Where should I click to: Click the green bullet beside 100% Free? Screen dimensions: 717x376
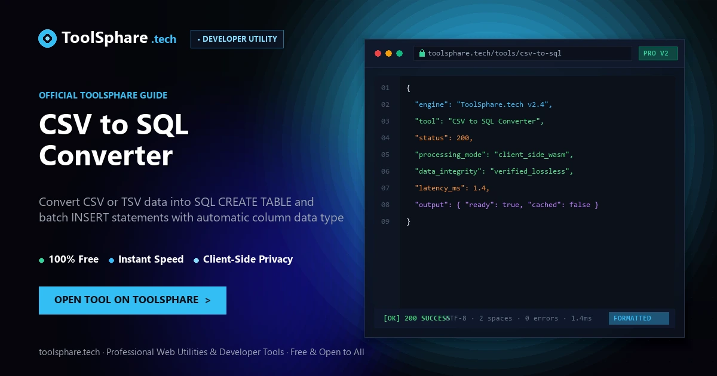point(41,260)
